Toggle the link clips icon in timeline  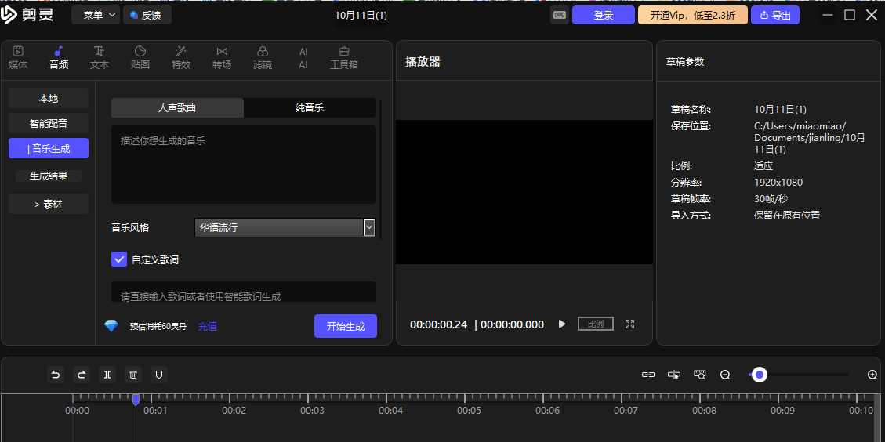pos(648,375)
